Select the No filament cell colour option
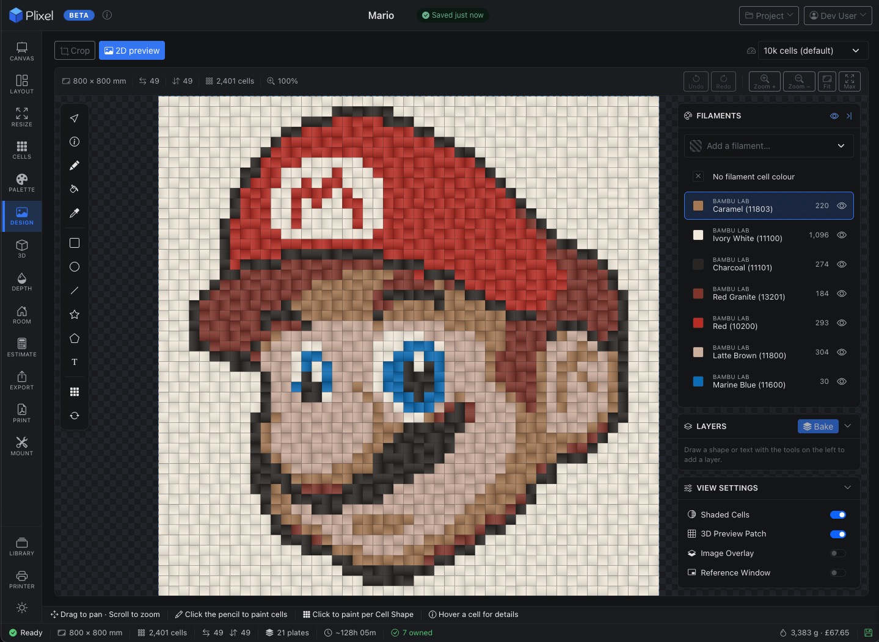 [769, 176]
